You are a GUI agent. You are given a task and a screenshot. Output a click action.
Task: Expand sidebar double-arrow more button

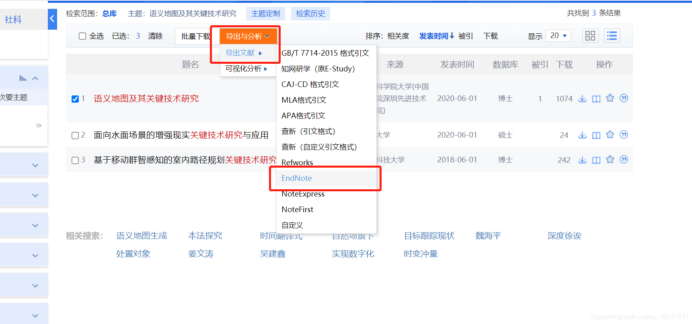pyautogui.click(x=39, y=126)
